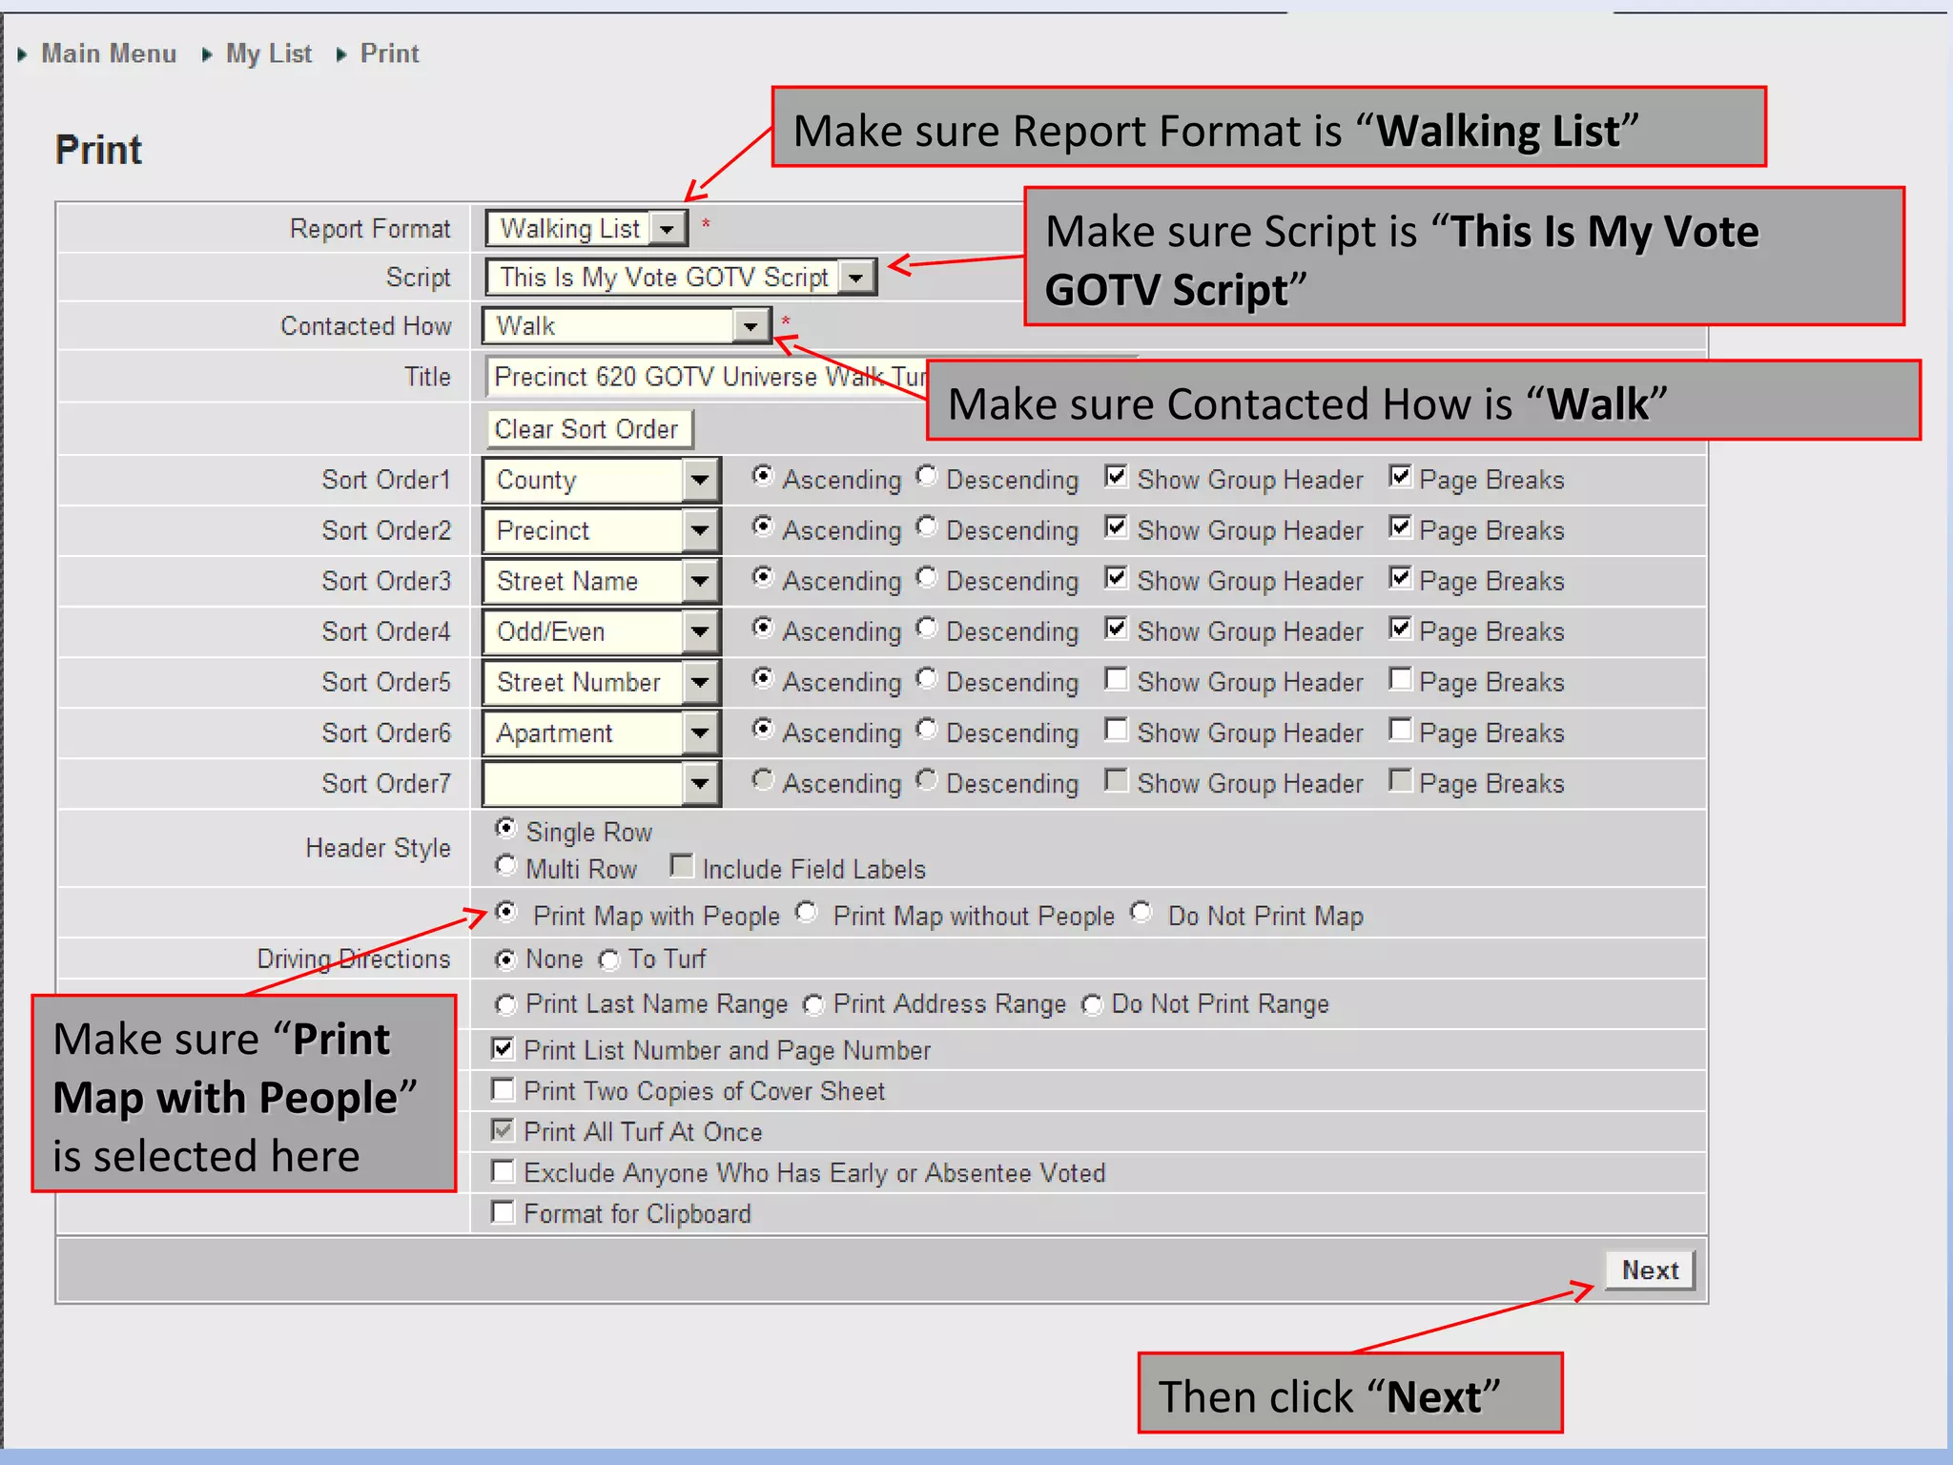Select Print Address Range
Image resolution: width=1953 pixels, height=1465 pixels.
coord(812,1003)
